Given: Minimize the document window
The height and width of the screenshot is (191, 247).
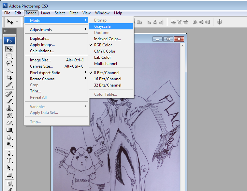Looking at the screenshot, I should coord(157,39).
